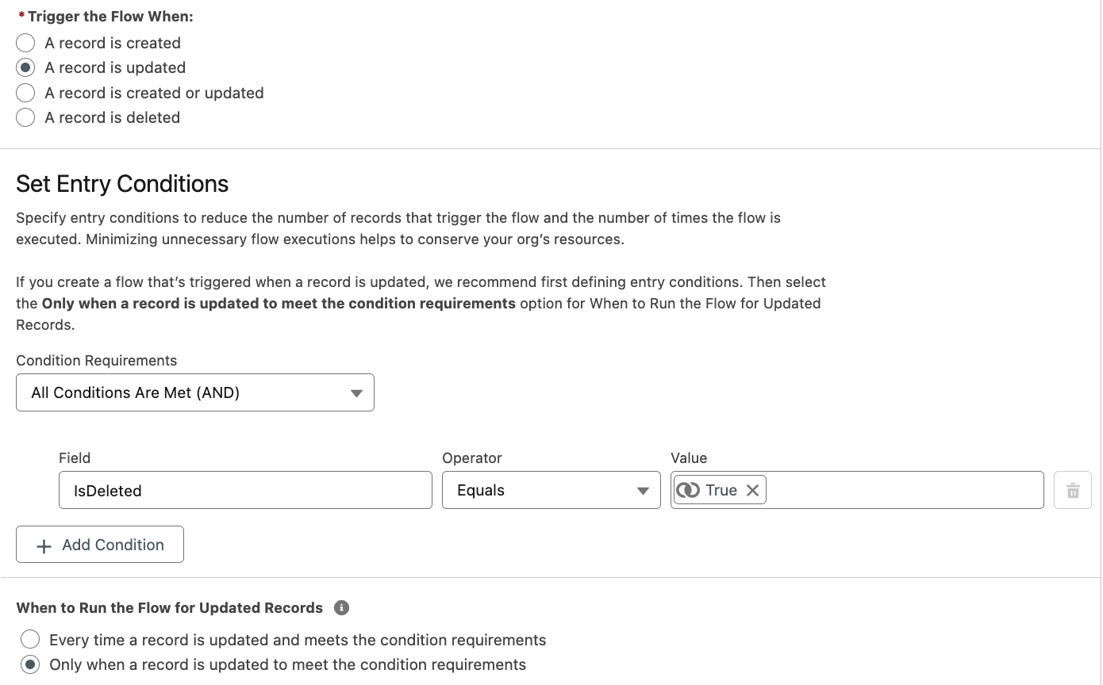
Task: Open the Condition Requirements dropdown
Action: (x=194, y=392)
